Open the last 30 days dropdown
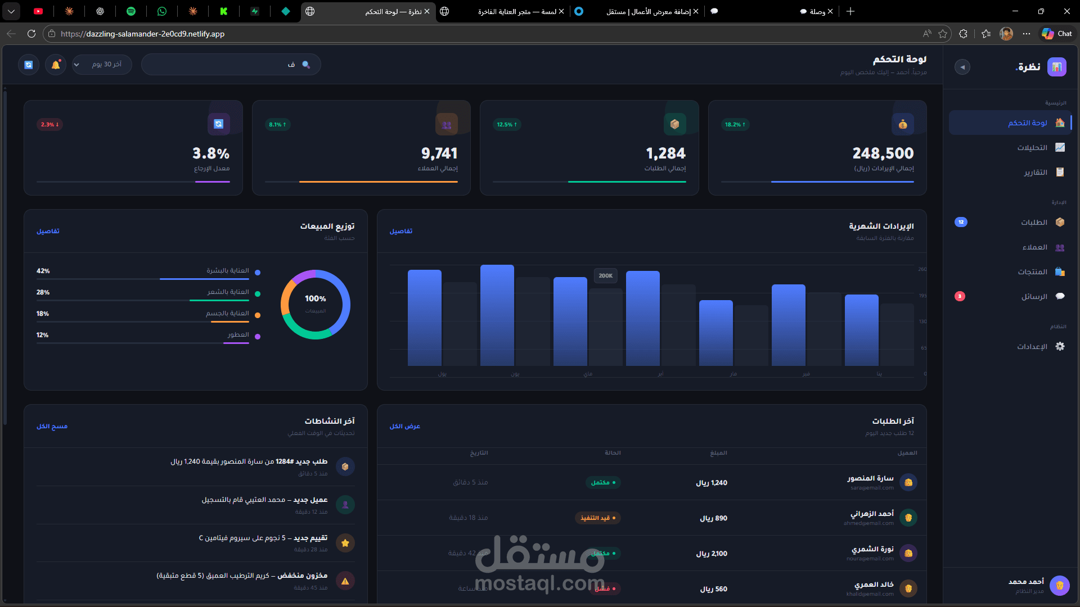The image size is (1080, 607). [x=102, y=65]
